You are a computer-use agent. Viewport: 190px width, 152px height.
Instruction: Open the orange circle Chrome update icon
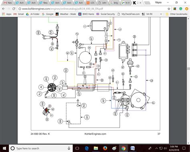(x=186, y=9)
